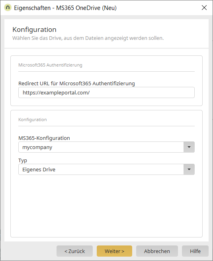Click the subtitle text about Drive selection
213x261 pixels.
[88, 38]
